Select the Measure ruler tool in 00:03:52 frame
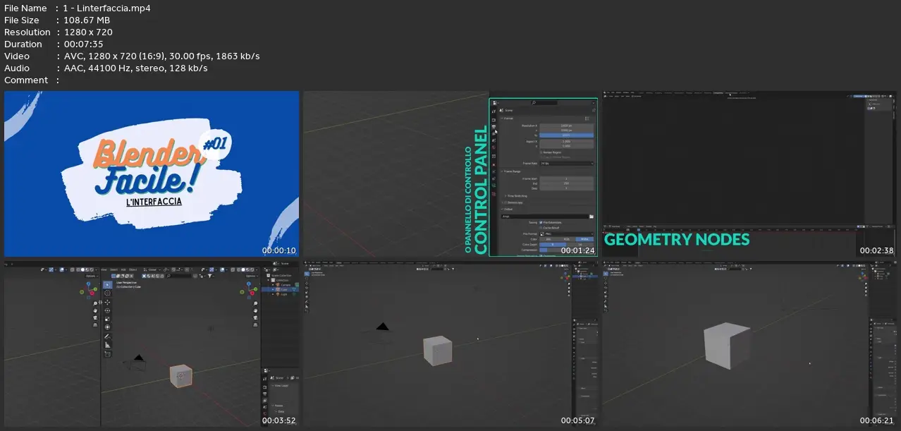Screen dimensions: 901x431 click(x=107, y=345)
